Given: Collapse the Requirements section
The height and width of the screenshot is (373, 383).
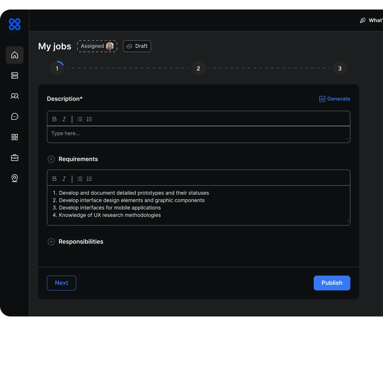Looking at the screenshot, I should pyautogui.click(x=51, y=159).
